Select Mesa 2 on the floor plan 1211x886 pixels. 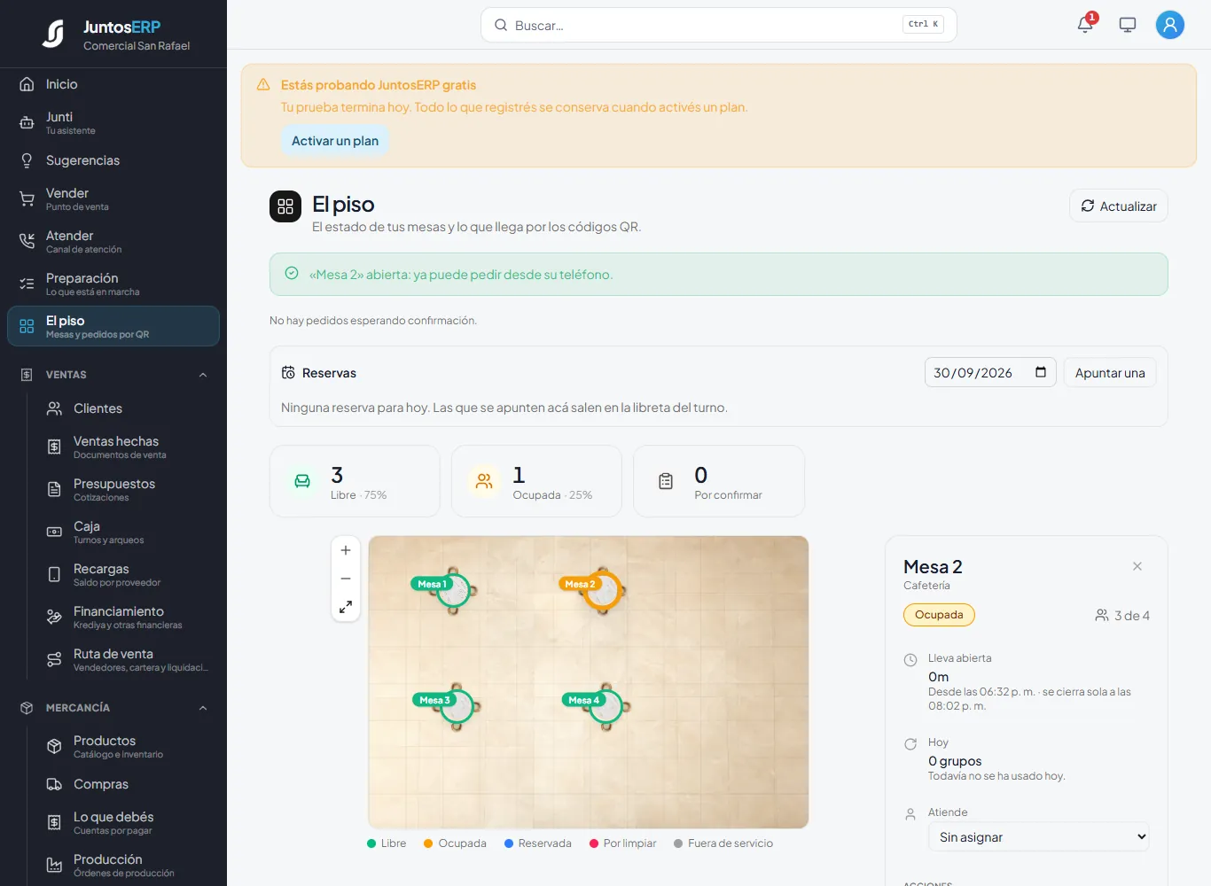click(x=603, y=590)
